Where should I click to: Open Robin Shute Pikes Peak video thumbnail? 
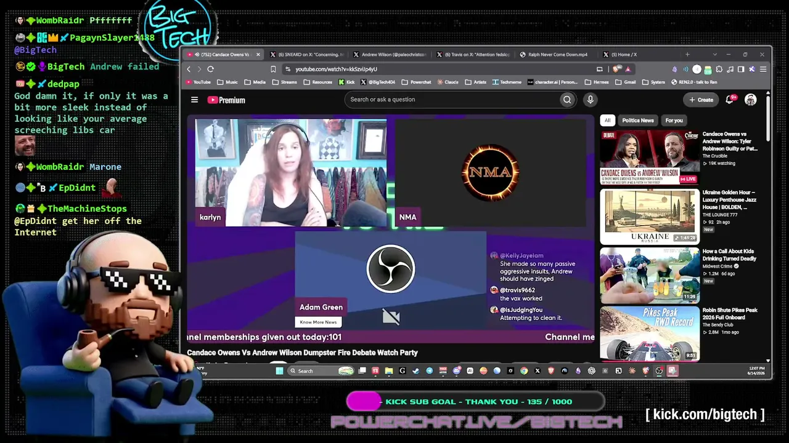650,333
